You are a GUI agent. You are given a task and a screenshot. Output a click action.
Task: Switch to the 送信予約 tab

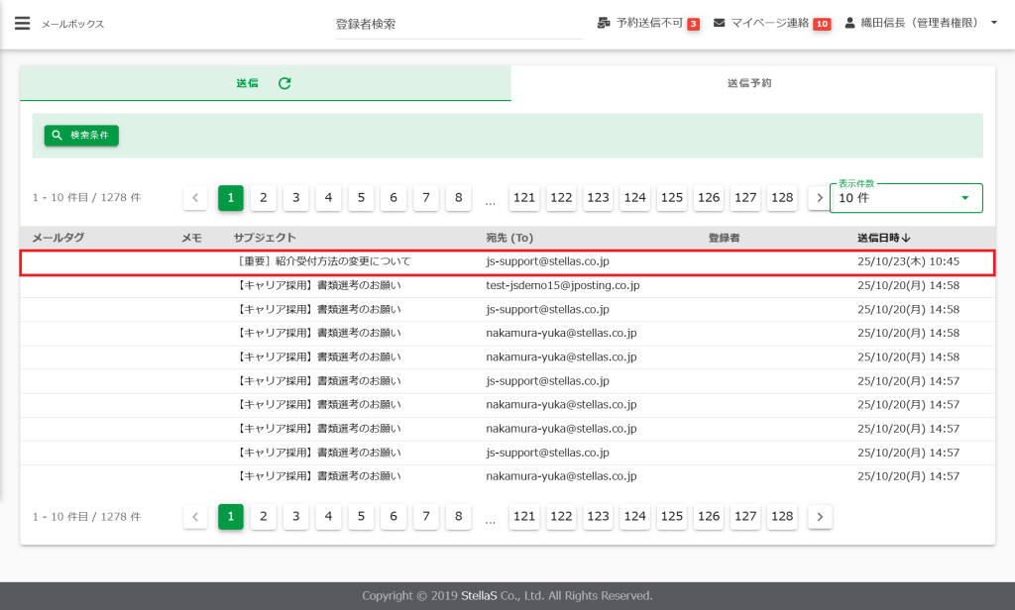tap(749, 83)
